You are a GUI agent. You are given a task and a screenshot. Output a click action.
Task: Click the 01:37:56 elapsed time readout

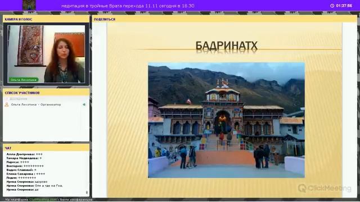344,6
